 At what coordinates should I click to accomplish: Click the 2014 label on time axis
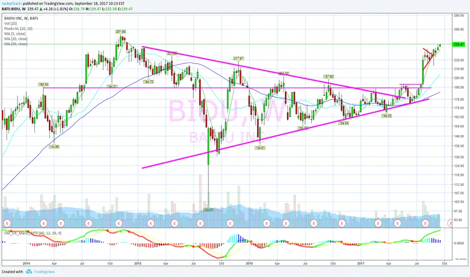[26, 263]
